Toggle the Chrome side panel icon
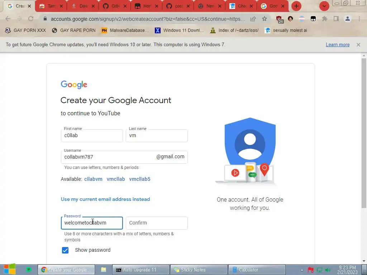 pos(336,19)
